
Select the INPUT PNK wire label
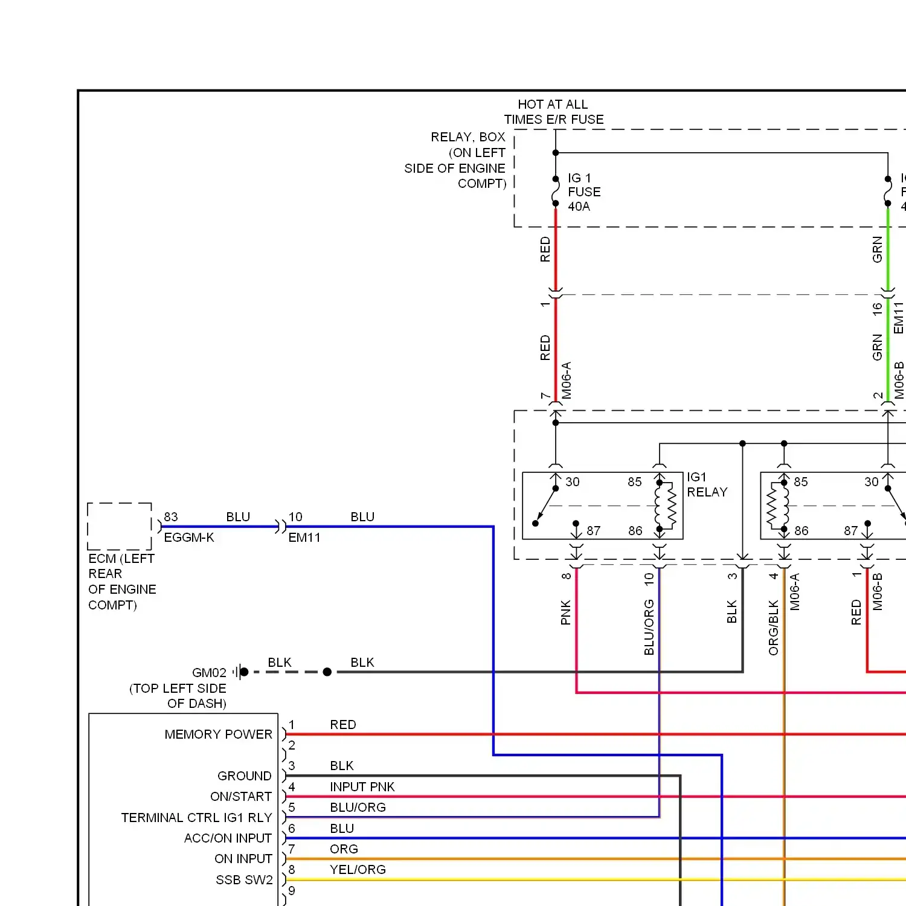(x=362, y=787)
